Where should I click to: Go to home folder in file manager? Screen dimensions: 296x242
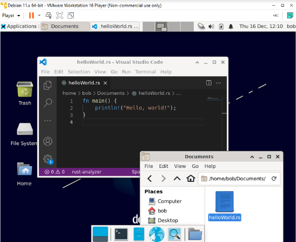coord(191,178)
